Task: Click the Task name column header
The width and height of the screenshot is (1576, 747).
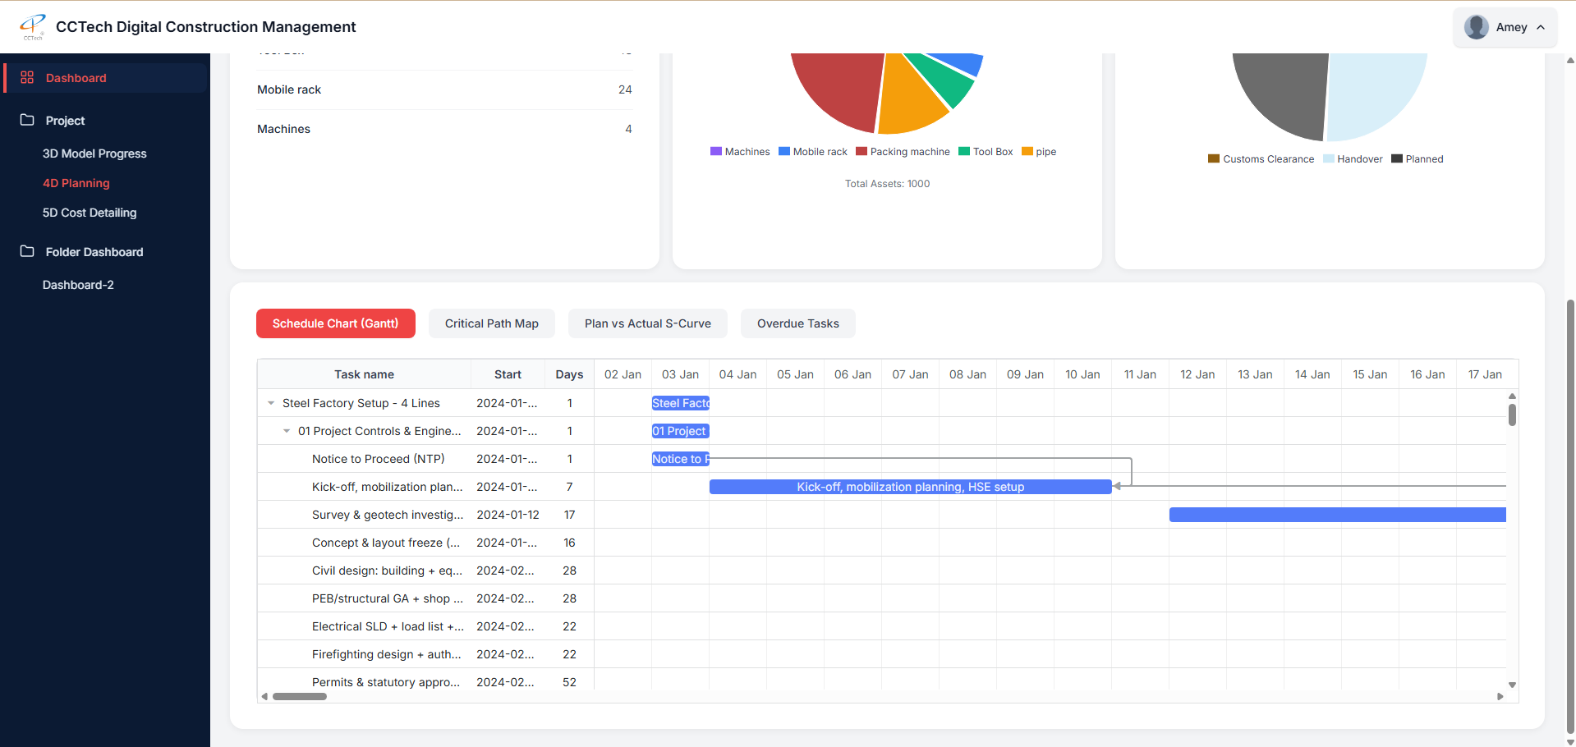Action: (364, 374)
